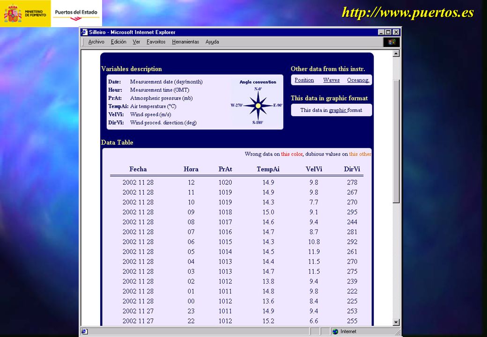Click the Internet Explorer title bar icon
The width and height of the screenshot is (487, 337).
tap(84, 32)
